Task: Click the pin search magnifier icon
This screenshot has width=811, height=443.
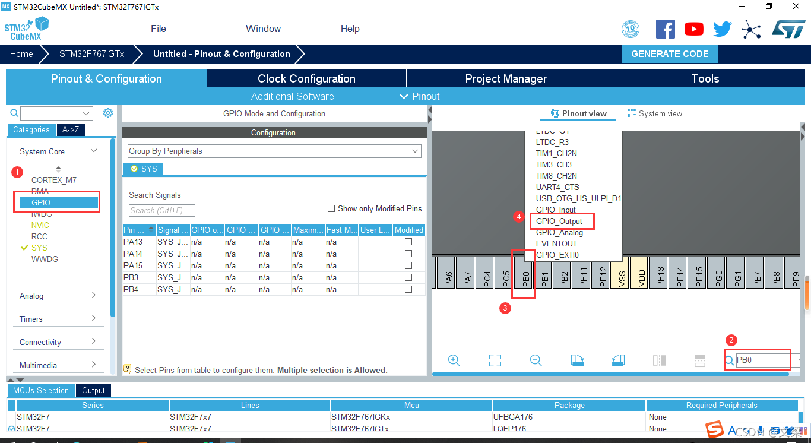Action: click(730, 360)
